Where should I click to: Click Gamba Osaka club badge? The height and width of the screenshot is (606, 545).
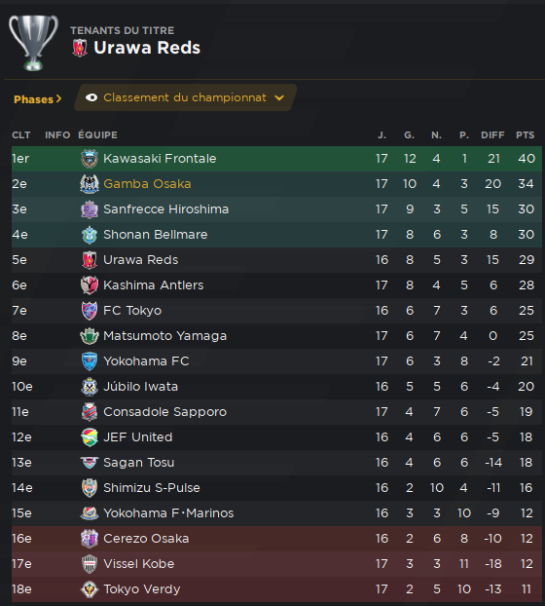tap(90, 184)
